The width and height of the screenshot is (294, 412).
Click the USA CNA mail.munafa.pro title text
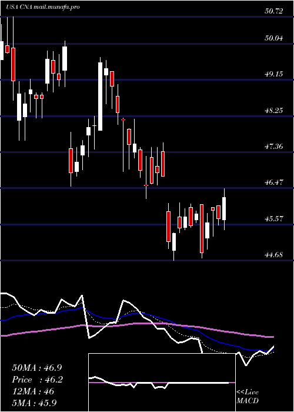(x=43, y=7)
